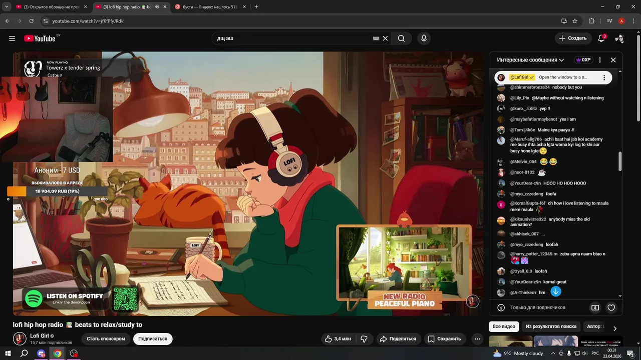Viewport: 641px width, 360px height.
Task: Show hidden system tray icons
Action: tap(553, 353)
